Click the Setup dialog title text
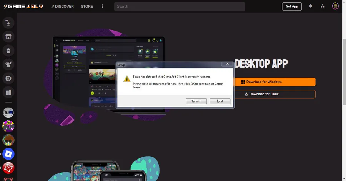This screenshot has height=181, width=346. point(121,65)
